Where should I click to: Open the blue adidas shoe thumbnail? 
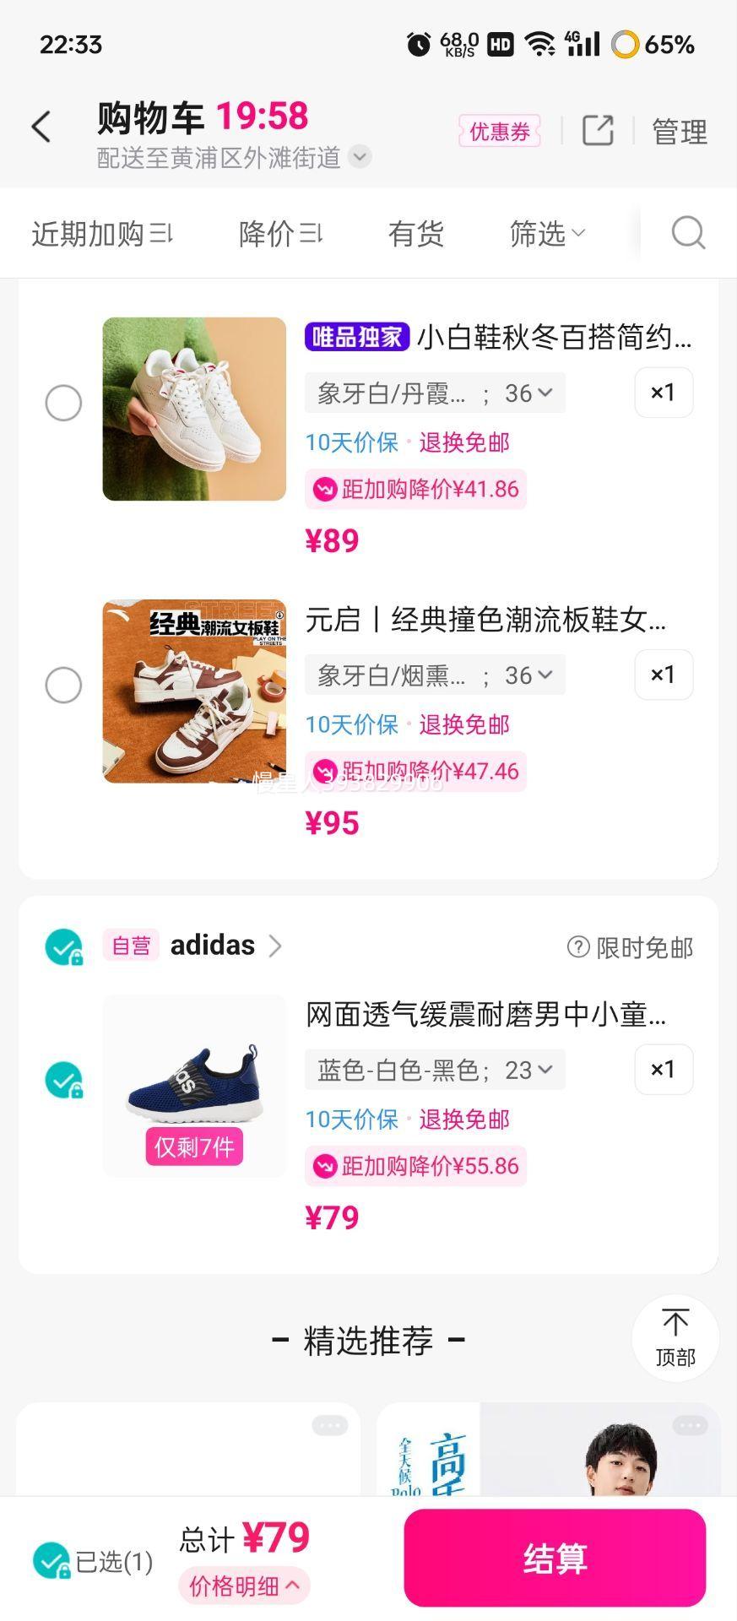pyautogui.click(x=194, y=1085)
